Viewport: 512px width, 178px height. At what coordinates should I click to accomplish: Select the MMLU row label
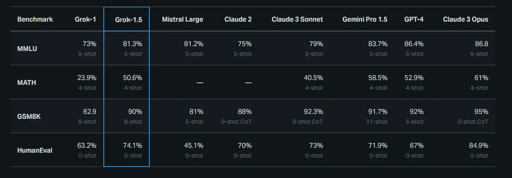coord(27,49)
